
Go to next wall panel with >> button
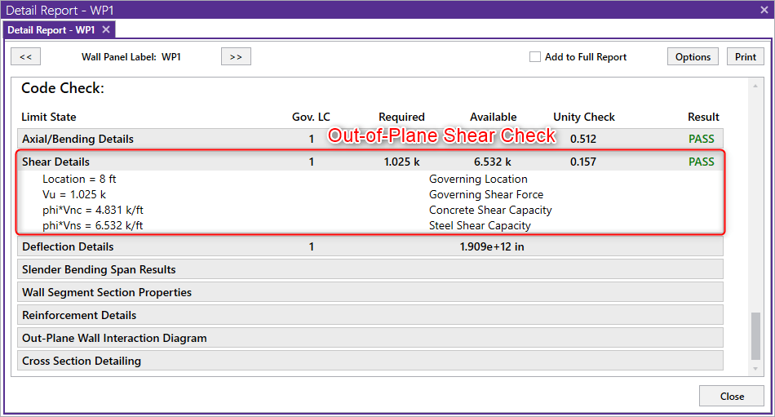coord(236,57)
